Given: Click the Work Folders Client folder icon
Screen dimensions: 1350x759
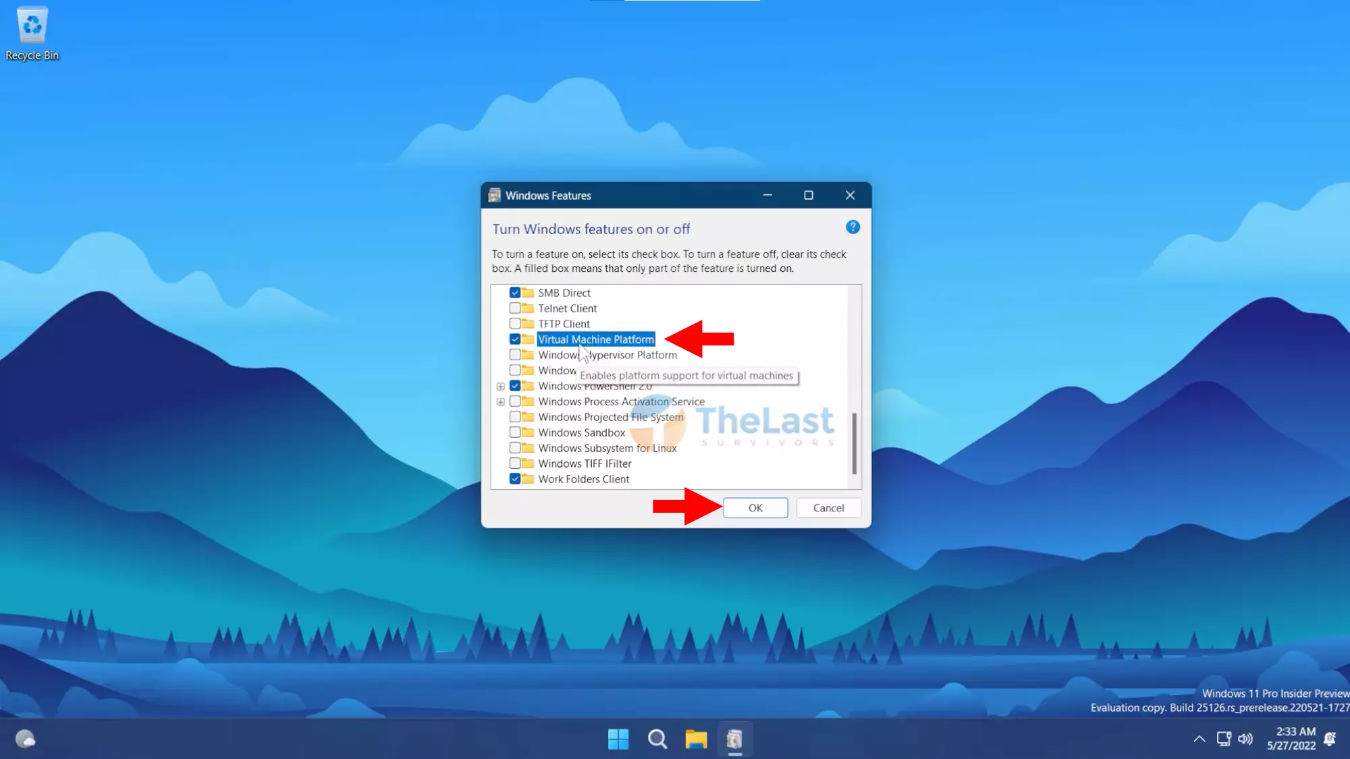Looking at the screenshot, I should tap(528, 479).
